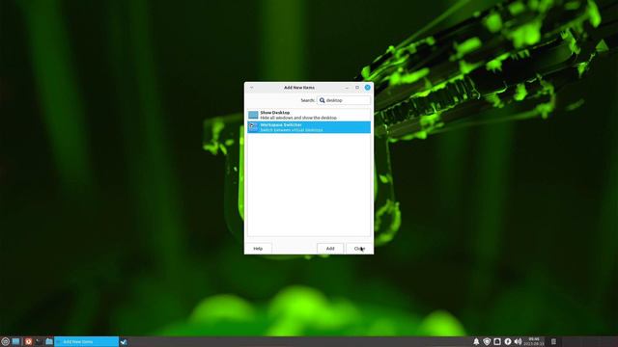Close dialog with blue X titlebar button
The width and height of the screenshot is (618, 347).
click(x=367, y=88)
